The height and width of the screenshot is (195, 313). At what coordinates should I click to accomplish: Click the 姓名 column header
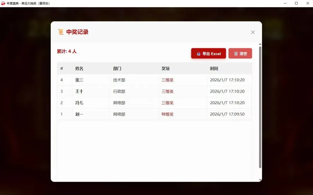coord(79,69)
